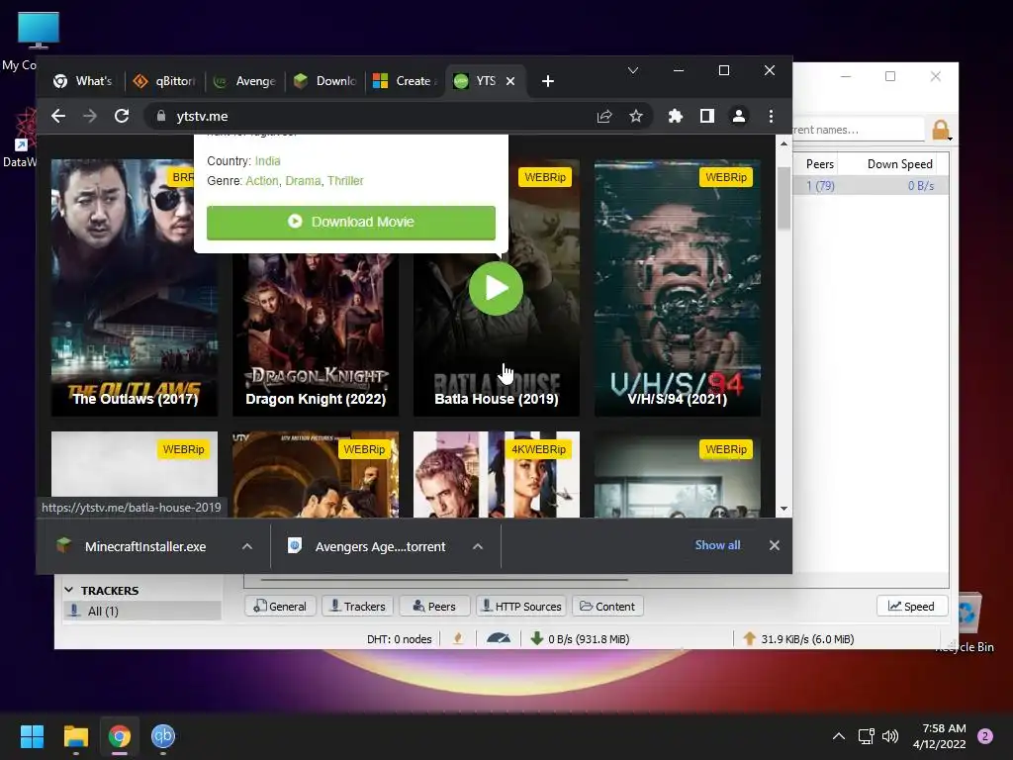Open Chrome's three-dot menu
The width and height of the screenshot is (1013, 760).
[771, 116]
